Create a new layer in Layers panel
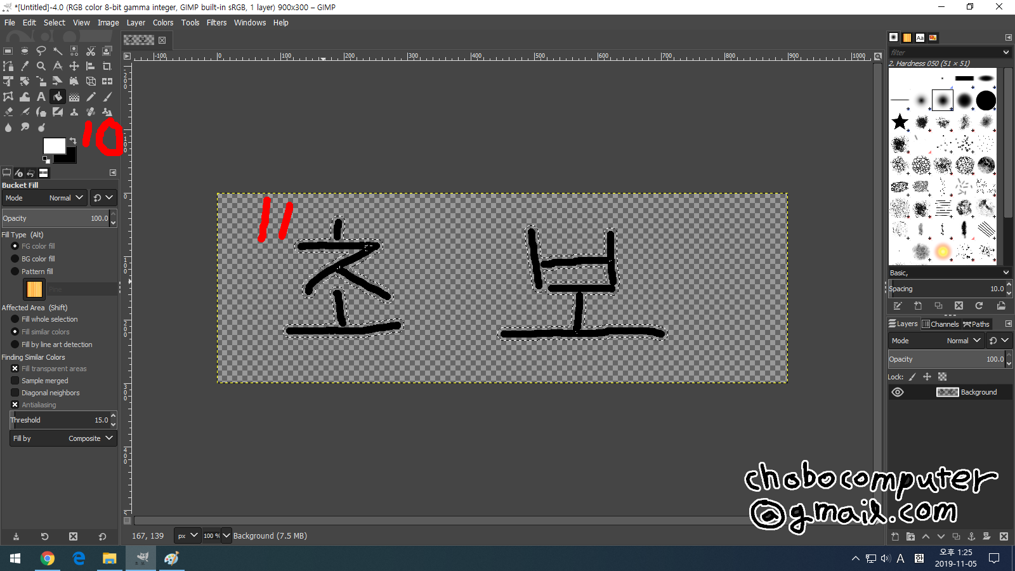Screen dimensions: 1015x571 coord(895,536)
